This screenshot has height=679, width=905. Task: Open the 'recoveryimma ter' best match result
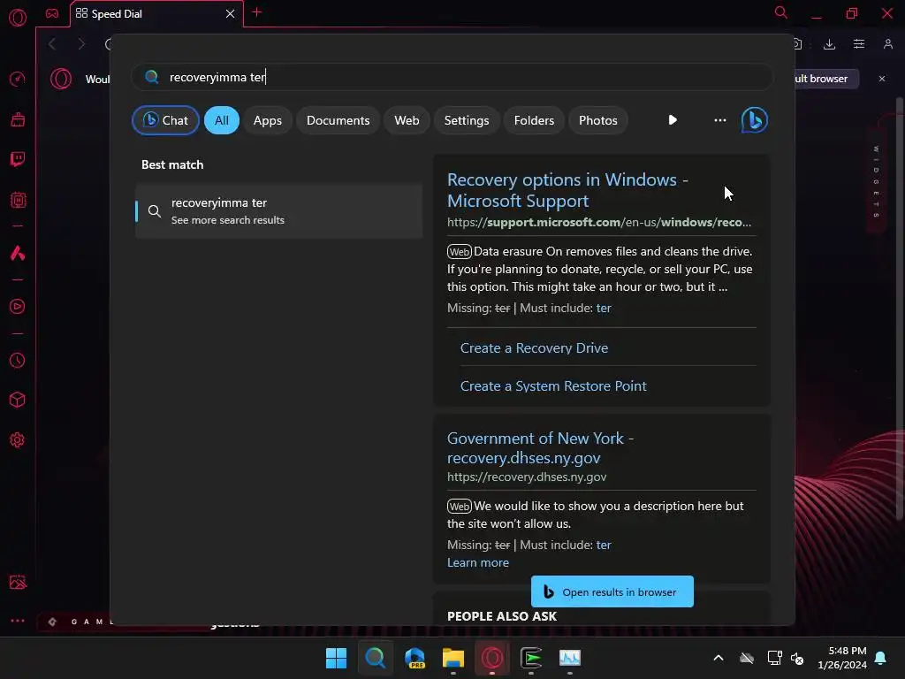(278, 210)
